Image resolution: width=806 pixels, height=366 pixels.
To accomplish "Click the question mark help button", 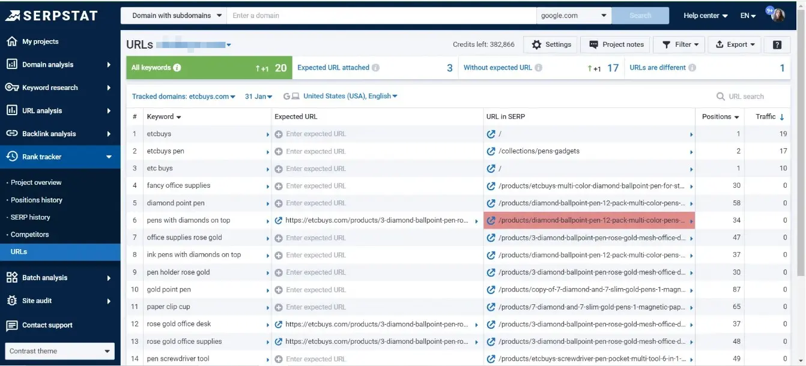I will (x=777, y=44).
